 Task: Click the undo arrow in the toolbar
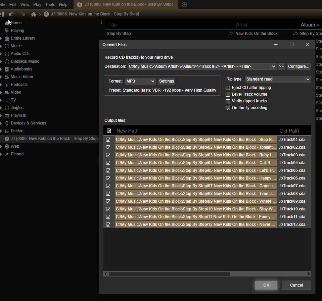click(11, 14)
